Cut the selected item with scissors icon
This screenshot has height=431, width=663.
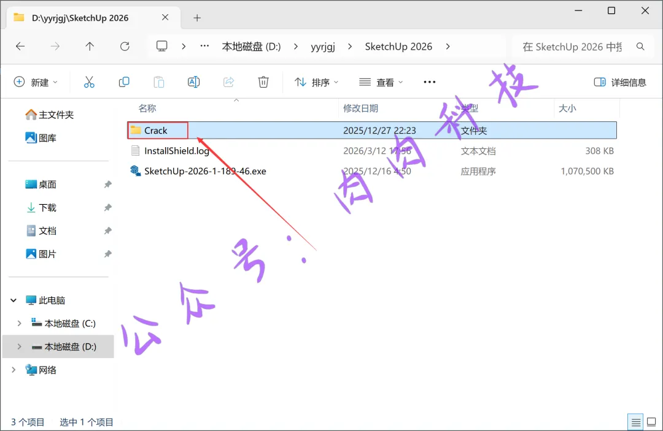click(x=89, y=82)
